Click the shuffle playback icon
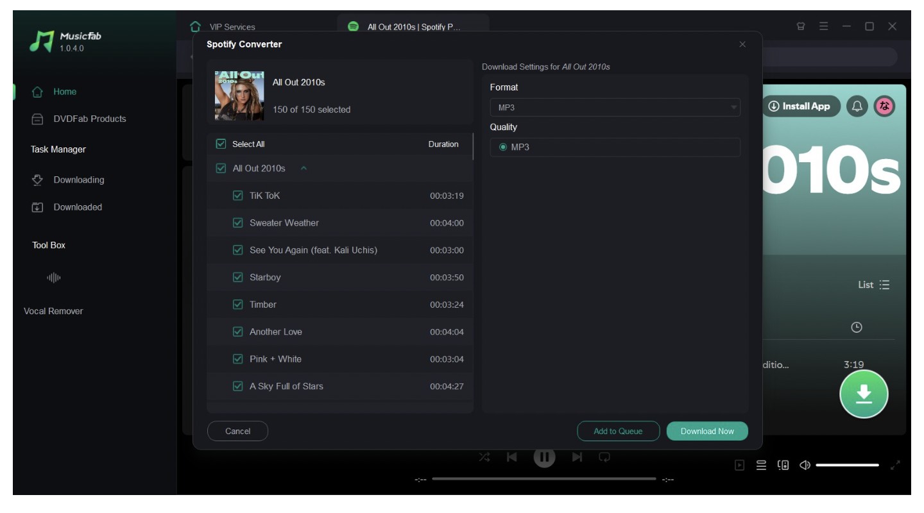 (x=484, y=457)
